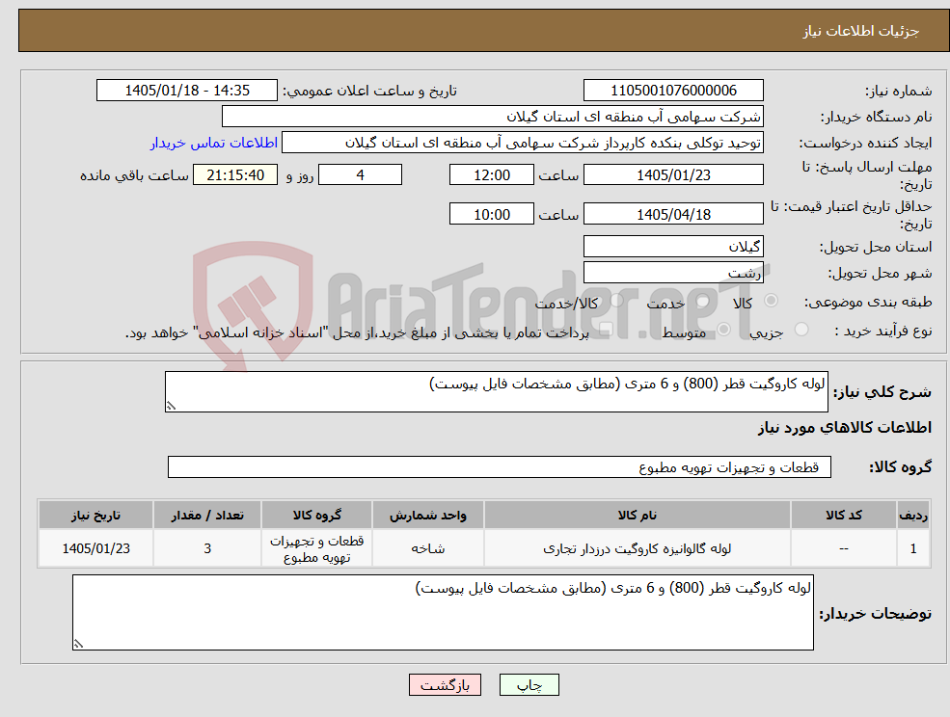This screenshot has height=717, width=950.
Task: Open اطلاعات تماس خریدار link
Action: pos(214,143)
